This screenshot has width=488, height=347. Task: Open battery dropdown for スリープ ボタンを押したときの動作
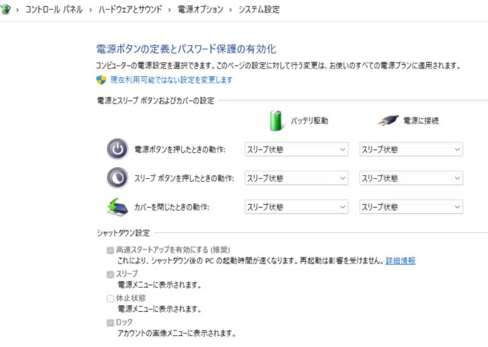pos(297,178)
